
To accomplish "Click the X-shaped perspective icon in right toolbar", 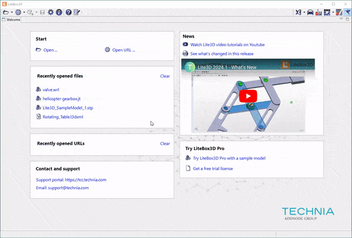I will click(299, 12).
